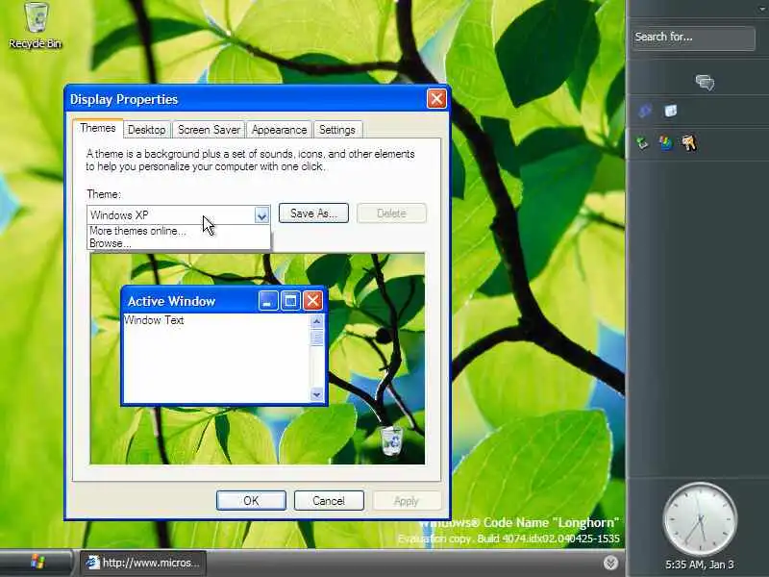Click the green network icon in sidebar

click(643, 142)
